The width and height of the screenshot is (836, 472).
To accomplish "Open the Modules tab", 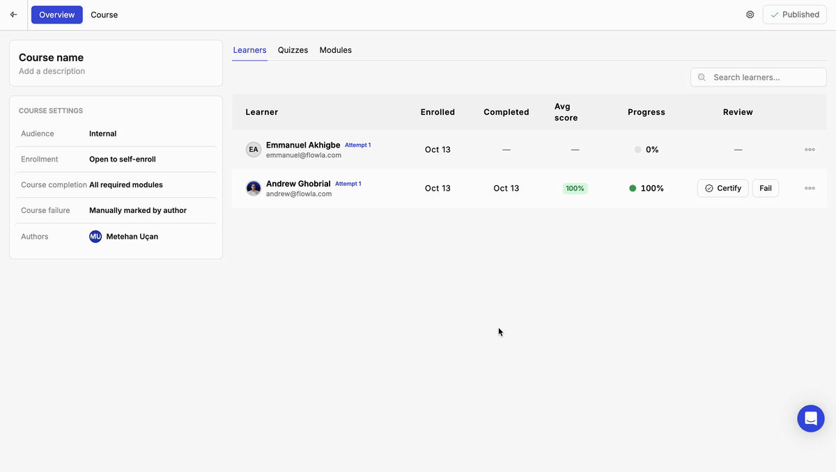I will tap(336, 50).
